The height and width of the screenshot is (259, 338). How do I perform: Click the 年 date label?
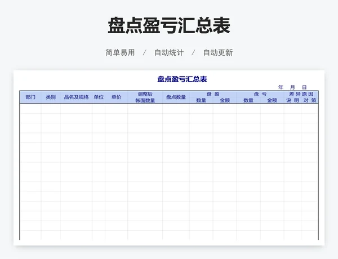pos(281,87)
